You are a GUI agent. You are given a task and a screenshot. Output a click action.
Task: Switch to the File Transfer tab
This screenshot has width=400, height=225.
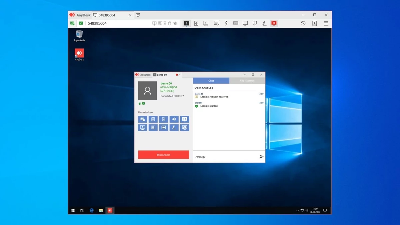pos(247,81)
